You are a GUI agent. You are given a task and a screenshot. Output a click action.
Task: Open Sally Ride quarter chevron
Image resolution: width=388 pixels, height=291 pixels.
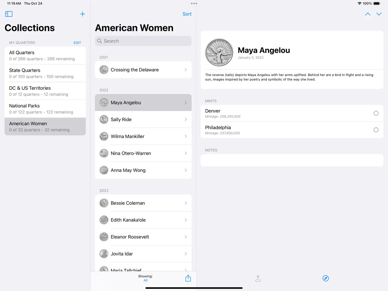186,120
